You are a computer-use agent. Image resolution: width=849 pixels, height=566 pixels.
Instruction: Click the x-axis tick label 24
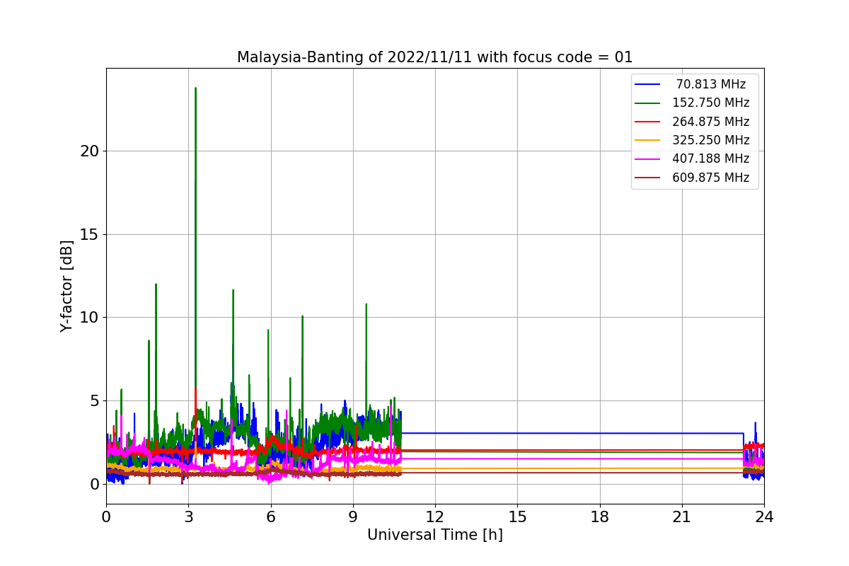(x=764, y=517)
